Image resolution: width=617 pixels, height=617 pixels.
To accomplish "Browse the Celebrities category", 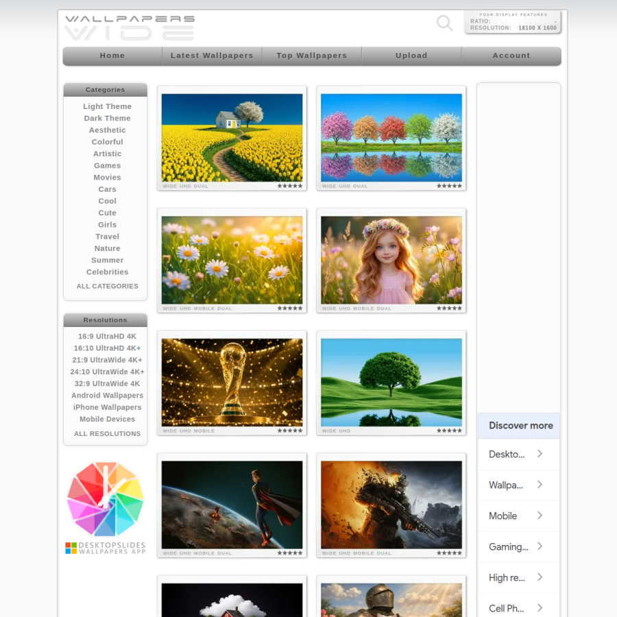I will click(x=107, y=272).
